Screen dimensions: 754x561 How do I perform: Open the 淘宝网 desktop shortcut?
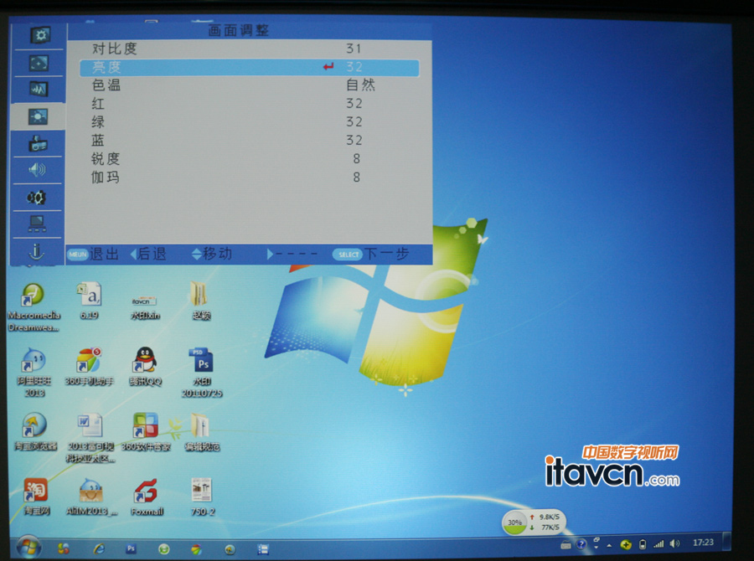[x=37, y=497]
